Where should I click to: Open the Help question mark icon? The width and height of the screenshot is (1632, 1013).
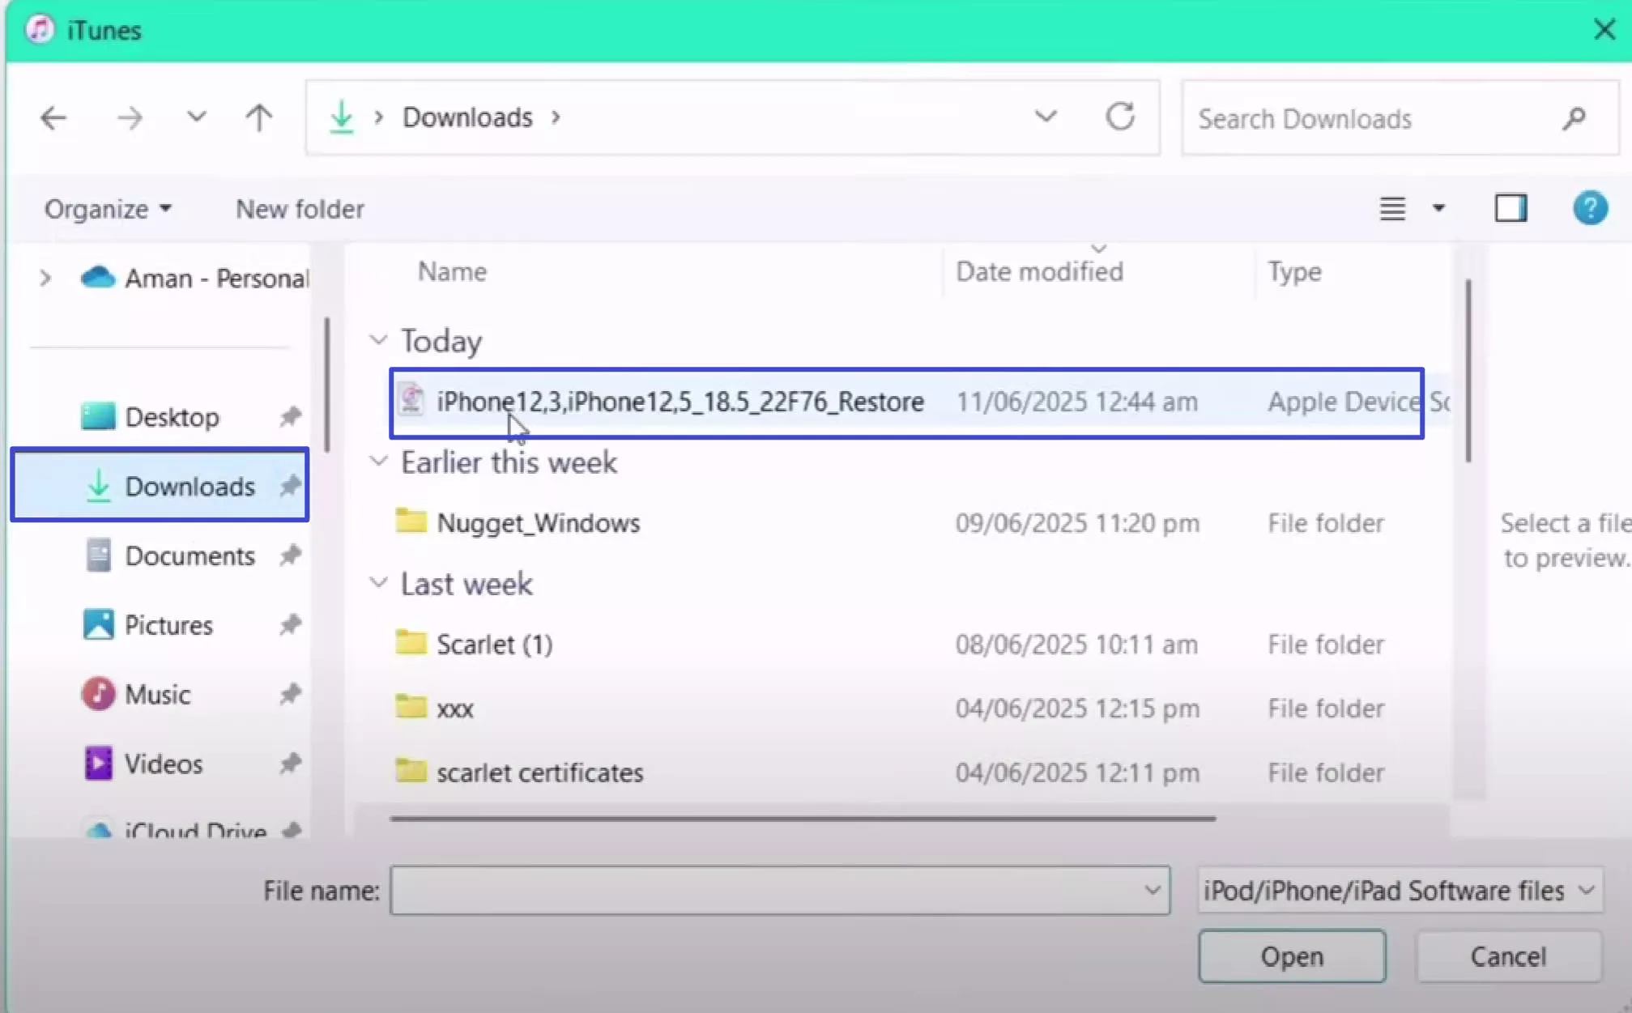pos(1589,208)
